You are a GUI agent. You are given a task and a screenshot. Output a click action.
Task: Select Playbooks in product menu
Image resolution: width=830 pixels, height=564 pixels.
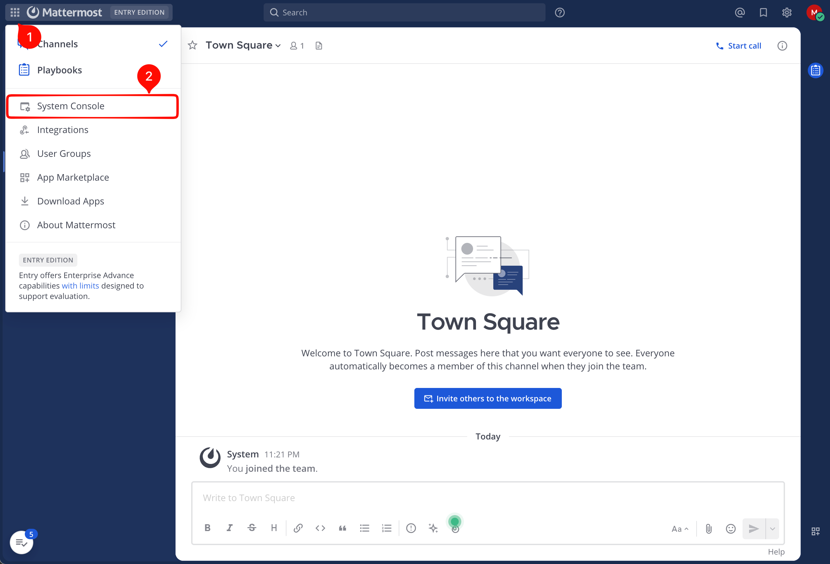pyautogui.click(x=93, y=70)
